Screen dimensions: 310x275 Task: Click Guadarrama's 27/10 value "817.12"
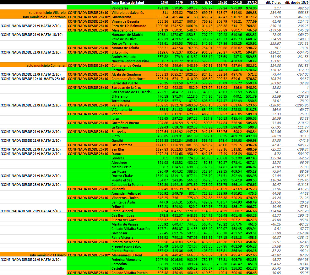click(252, 17)
